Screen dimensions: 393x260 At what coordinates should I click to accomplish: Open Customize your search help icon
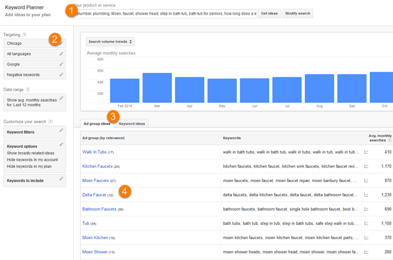point(50,121)
